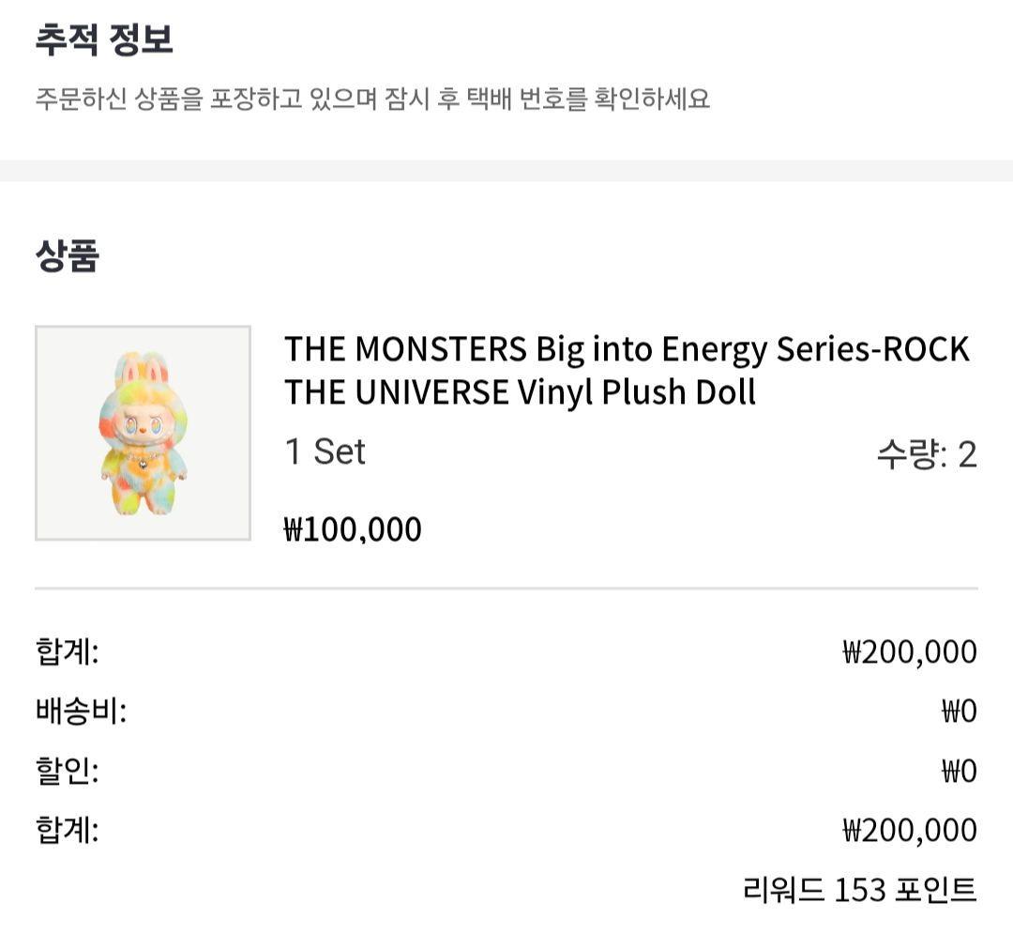Click the 1 Set label
1013x933 pixels.
coord(325,451)
